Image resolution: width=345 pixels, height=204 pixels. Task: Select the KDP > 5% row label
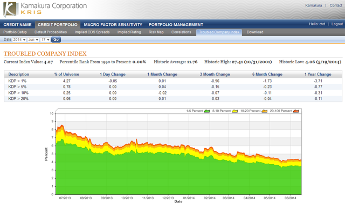point(17,87)
